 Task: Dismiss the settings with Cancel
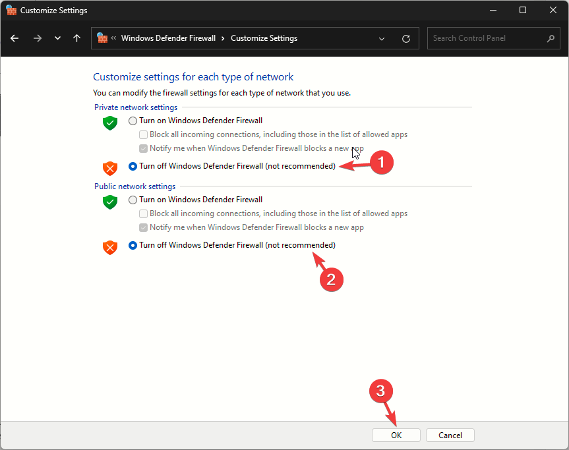coord(450,435)
